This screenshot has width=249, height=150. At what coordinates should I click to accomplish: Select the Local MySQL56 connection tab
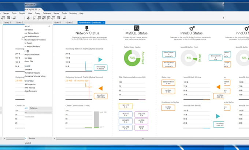click(33, 10)
